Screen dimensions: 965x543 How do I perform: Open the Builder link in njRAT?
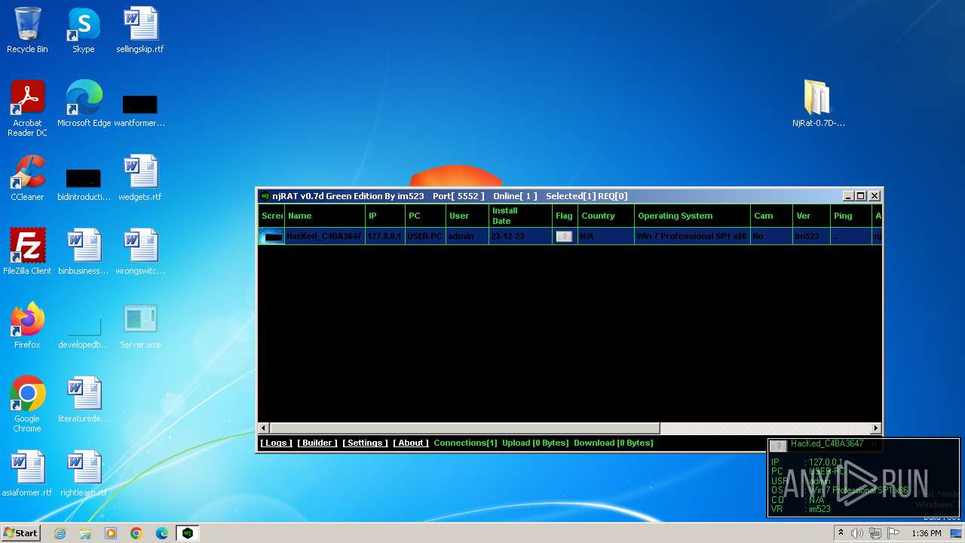(317, 443)
